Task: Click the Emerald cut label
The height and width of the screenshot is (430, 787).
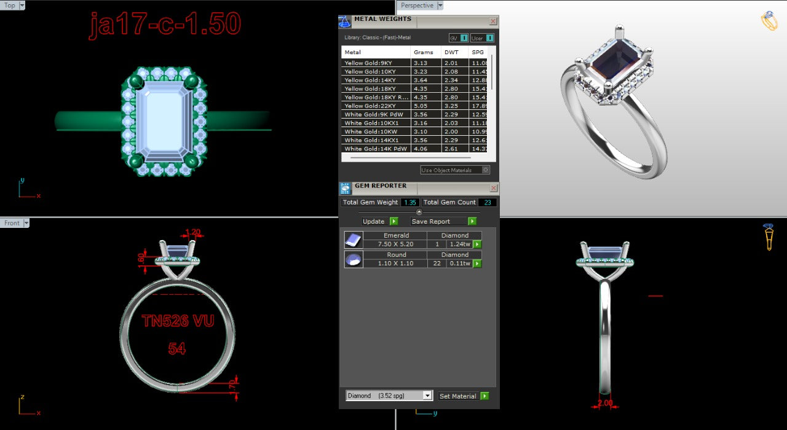Action: [396, 235]
